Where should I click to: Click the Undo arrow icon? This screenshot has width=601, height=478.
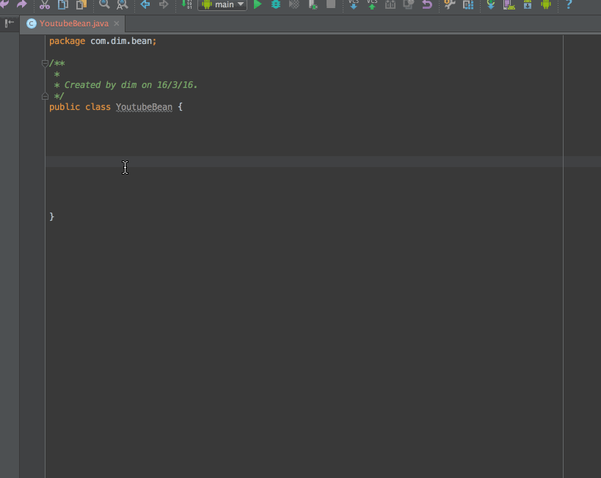point(4,4)
